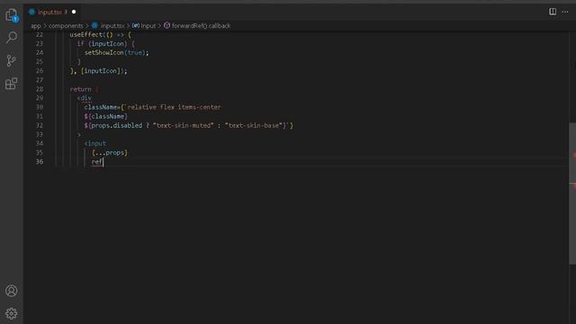Click line number 36 in gutter

(40, 162)
